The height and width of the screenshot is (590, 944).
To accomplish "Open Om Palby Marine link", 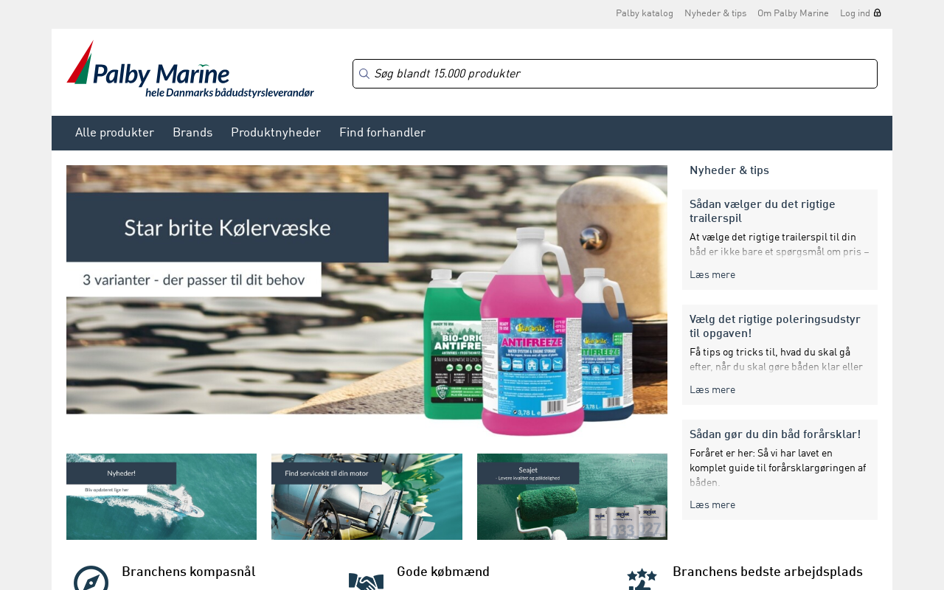I will tap(793, 13).
